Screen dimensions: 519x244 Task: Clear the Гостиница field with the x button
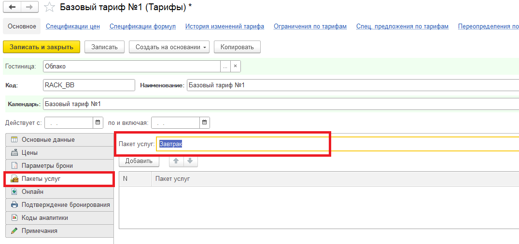[235, 66]
